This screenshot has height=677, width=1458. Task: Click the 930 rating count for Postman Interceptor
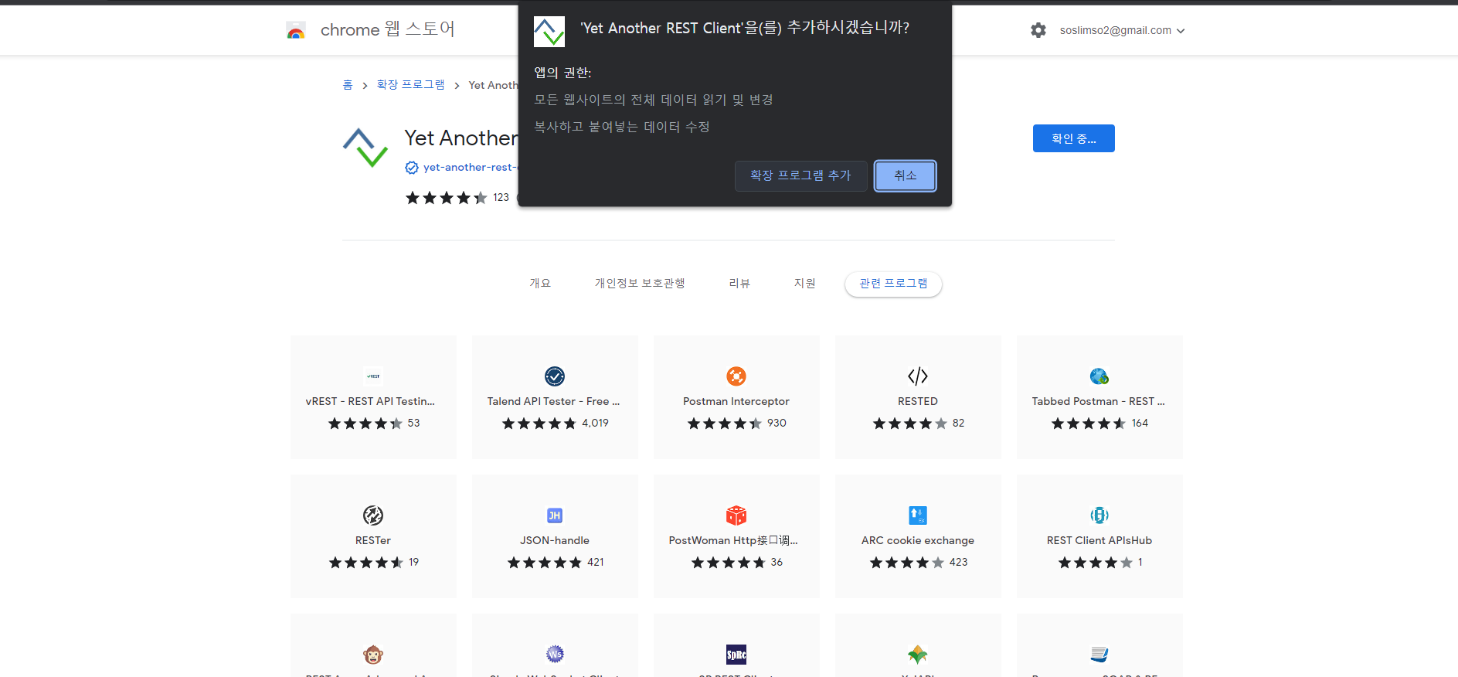coord(777,423)
